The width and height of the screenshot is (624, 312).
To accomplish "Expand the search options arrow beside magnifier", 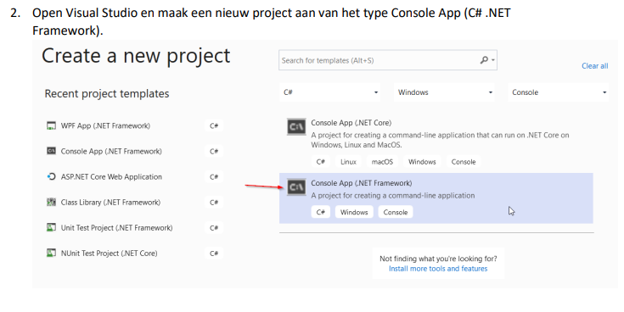I will click(493, 60).
